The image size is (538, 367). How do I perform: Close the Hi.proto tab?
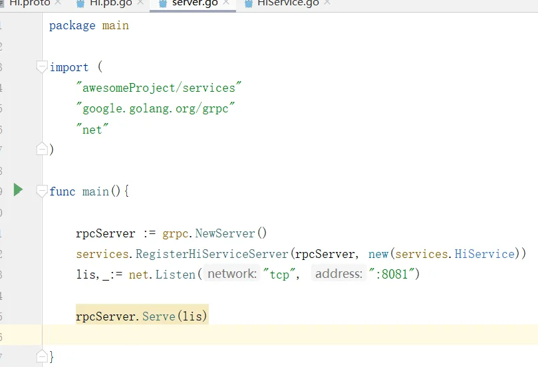click(x=58, y=3)
